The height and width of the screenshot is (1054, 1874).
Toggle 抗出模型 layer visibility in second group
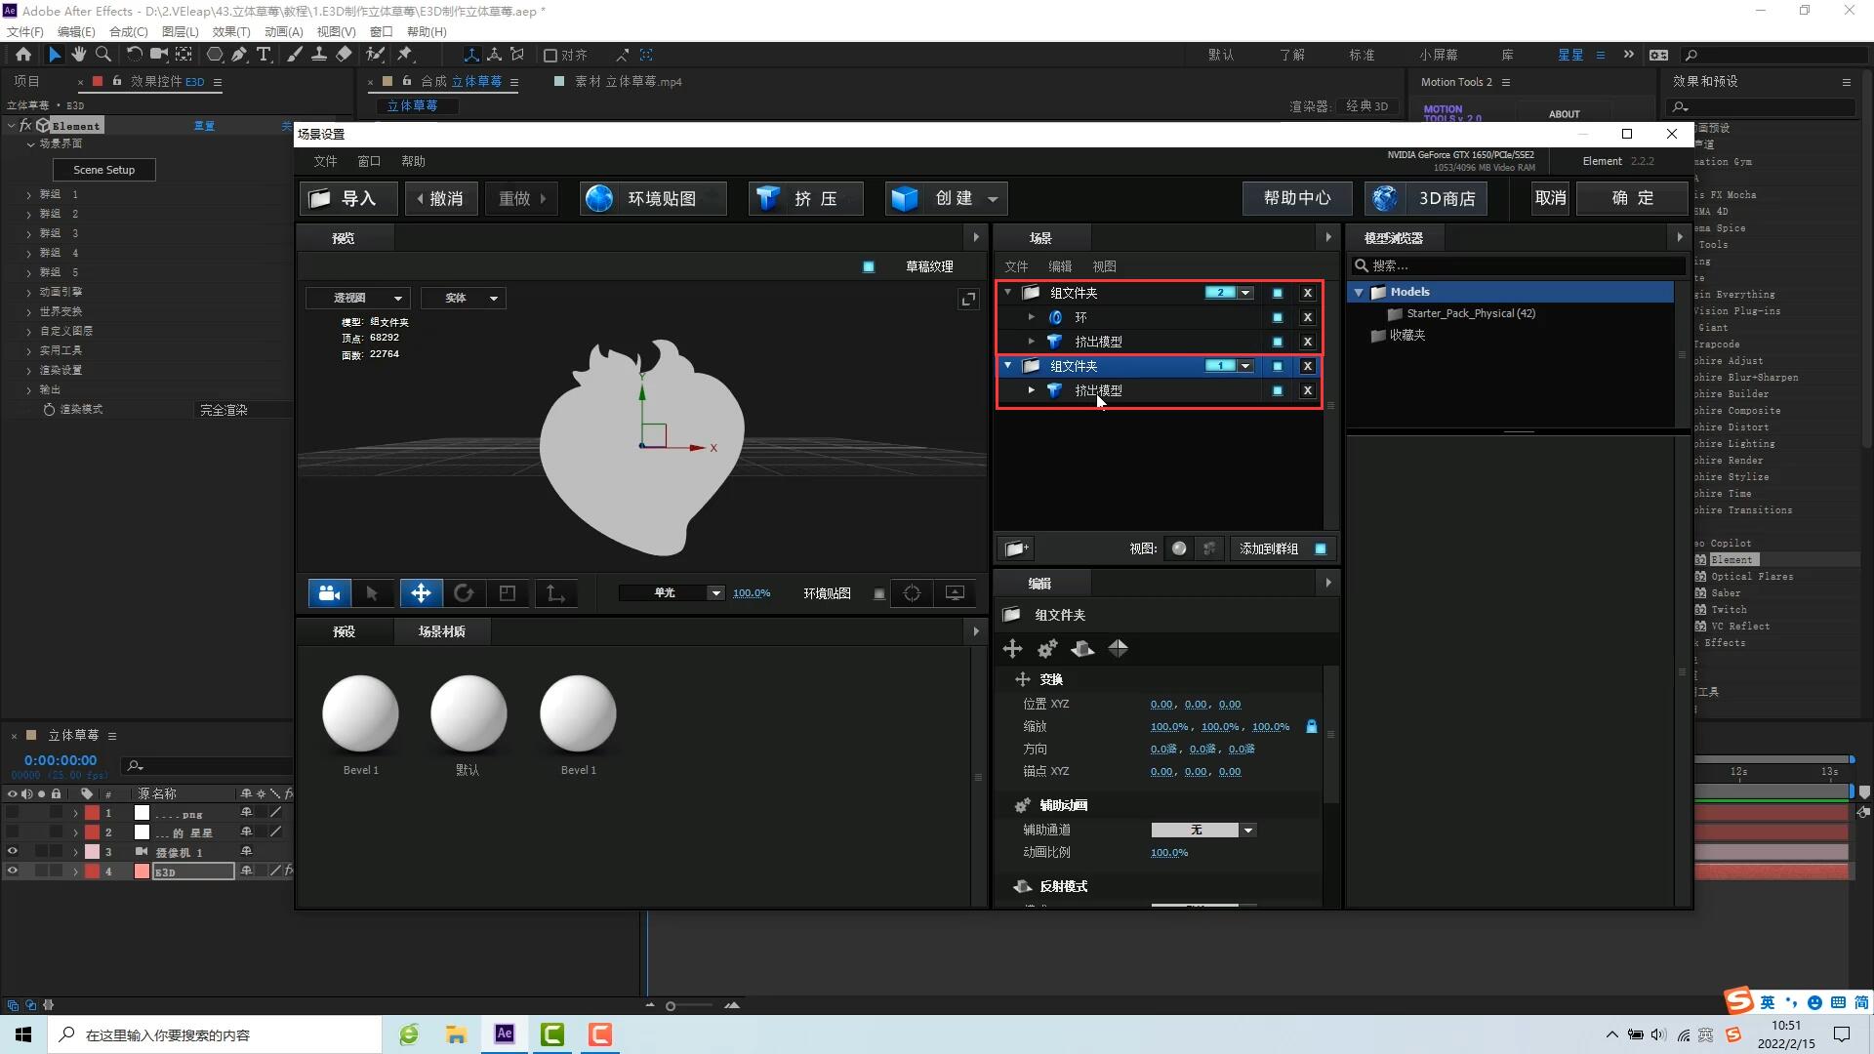(x=1276, y=390)
